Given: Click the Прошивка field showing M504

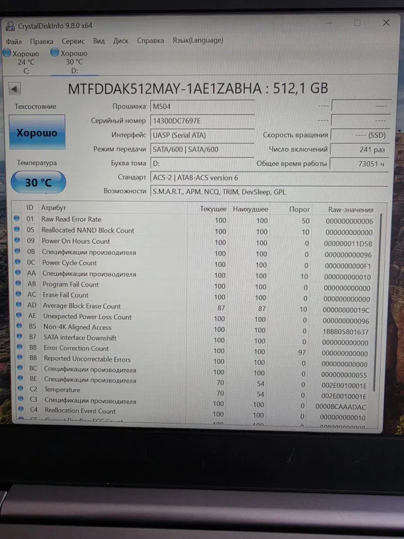Looking at the screenshot, I should point(202,107).
